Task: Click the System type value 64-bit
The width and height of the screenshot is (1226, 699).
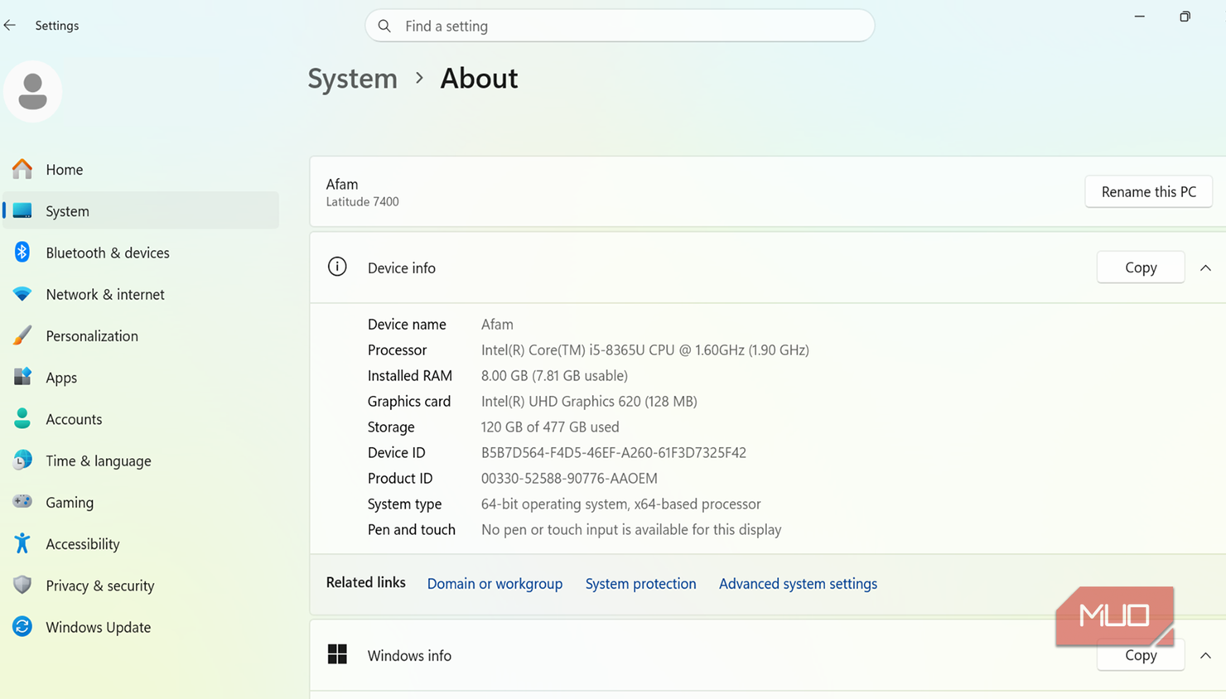Action: click(x=620, y=504)
